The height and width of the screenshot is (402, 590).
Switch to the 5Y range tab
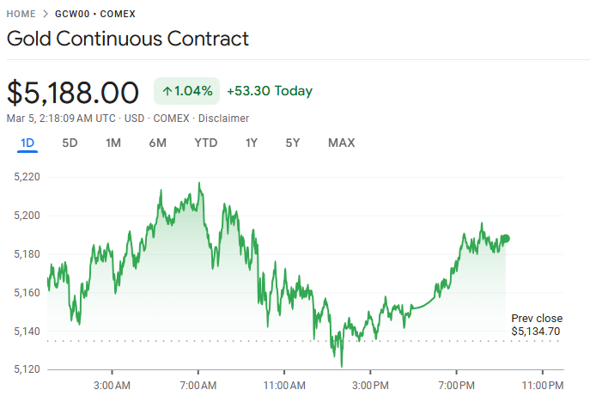[x=293, y=143]
